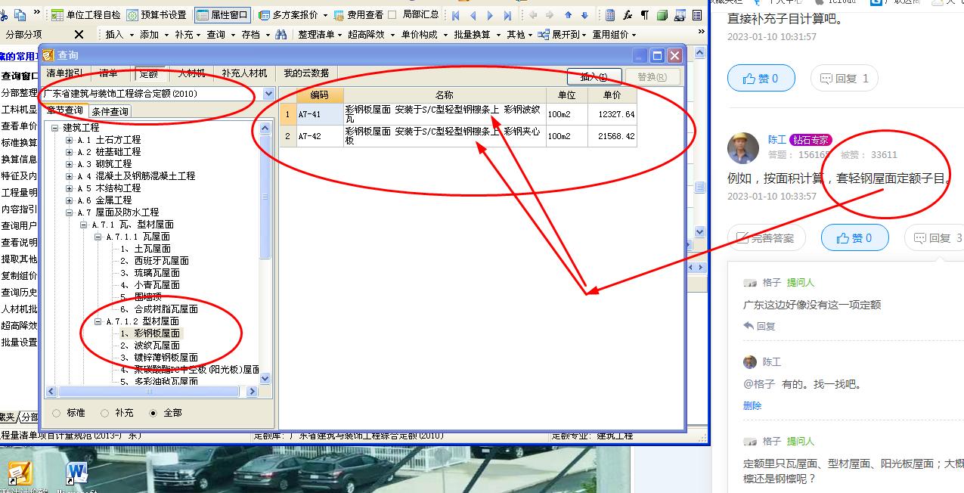
Task: Click the 单位工程自检 toolbar icon
Action: pyautogui.click(x=57, y=15)
